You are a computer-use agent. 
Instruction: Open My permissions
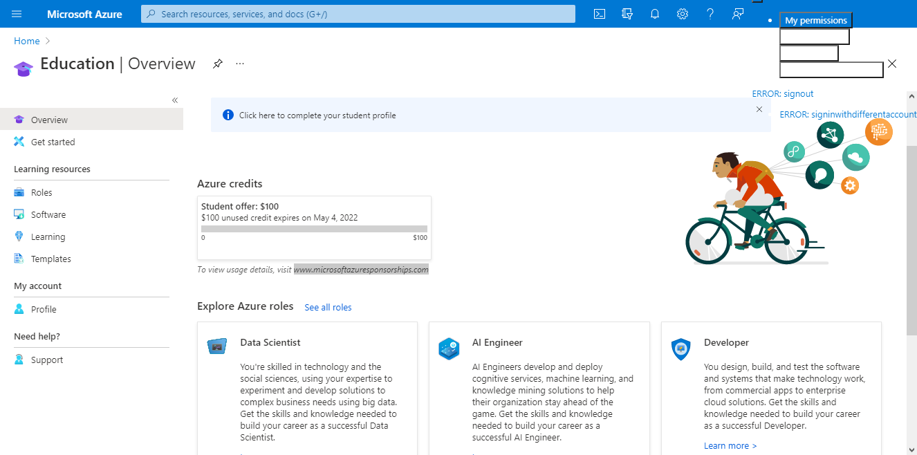click(x=815, y=20)
